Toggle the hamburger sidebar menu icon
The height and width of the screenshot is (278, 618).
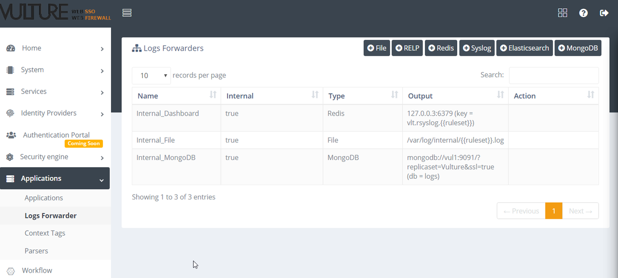[x=127, y=13]
